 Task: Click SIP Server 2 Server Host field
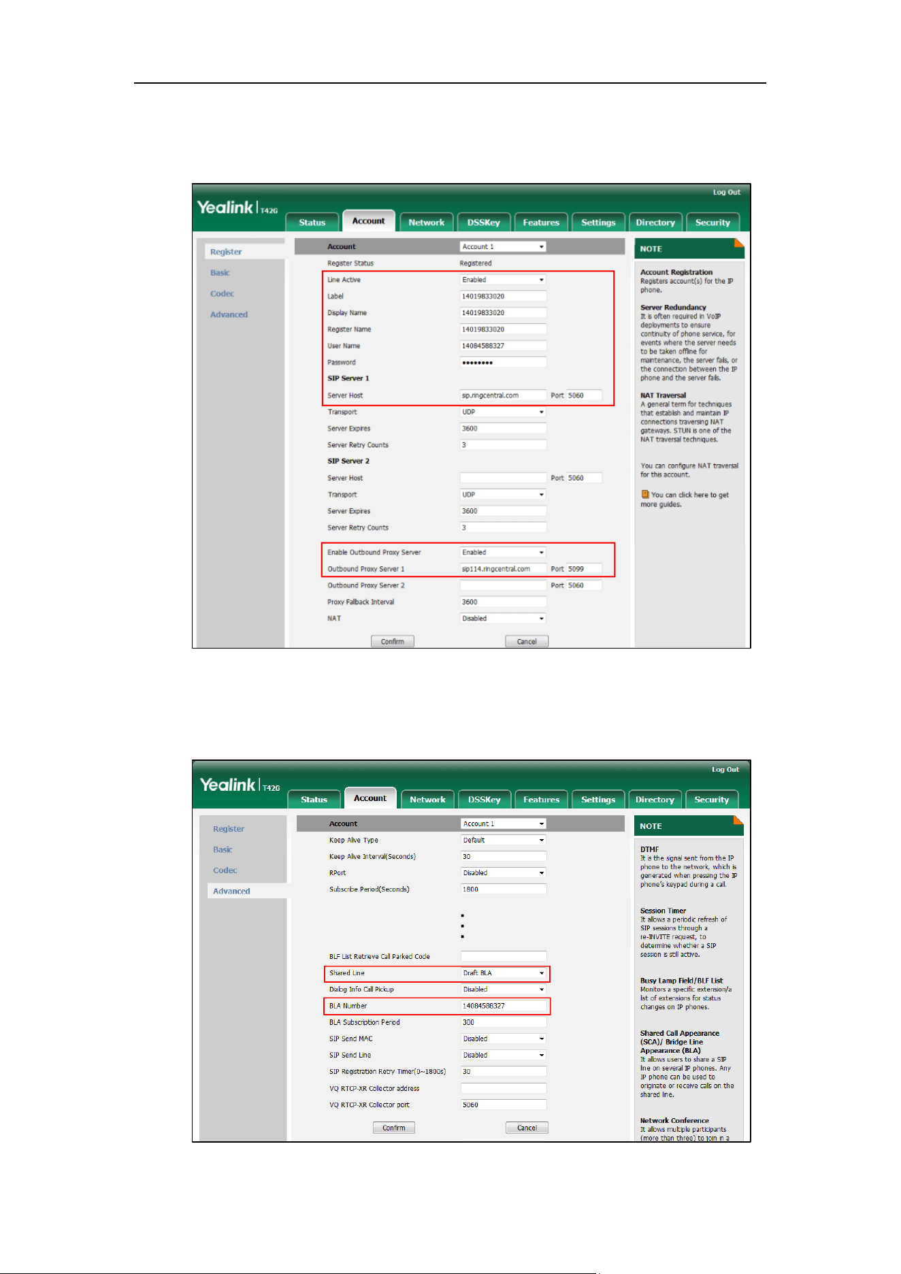(x=503, y=478)
